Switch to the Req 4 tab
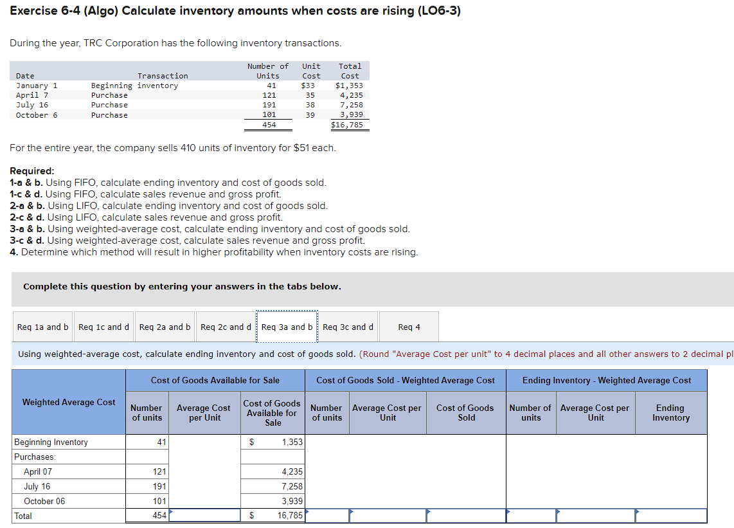734x528 pixels. click(409, 327)
